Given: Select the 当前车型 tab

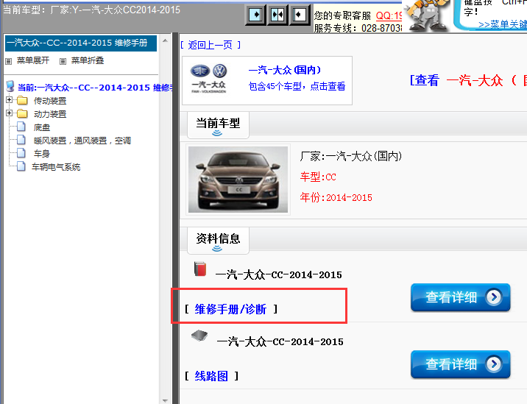Looking at the screenshot, I should pyautogui.click(x=218, y=125).
